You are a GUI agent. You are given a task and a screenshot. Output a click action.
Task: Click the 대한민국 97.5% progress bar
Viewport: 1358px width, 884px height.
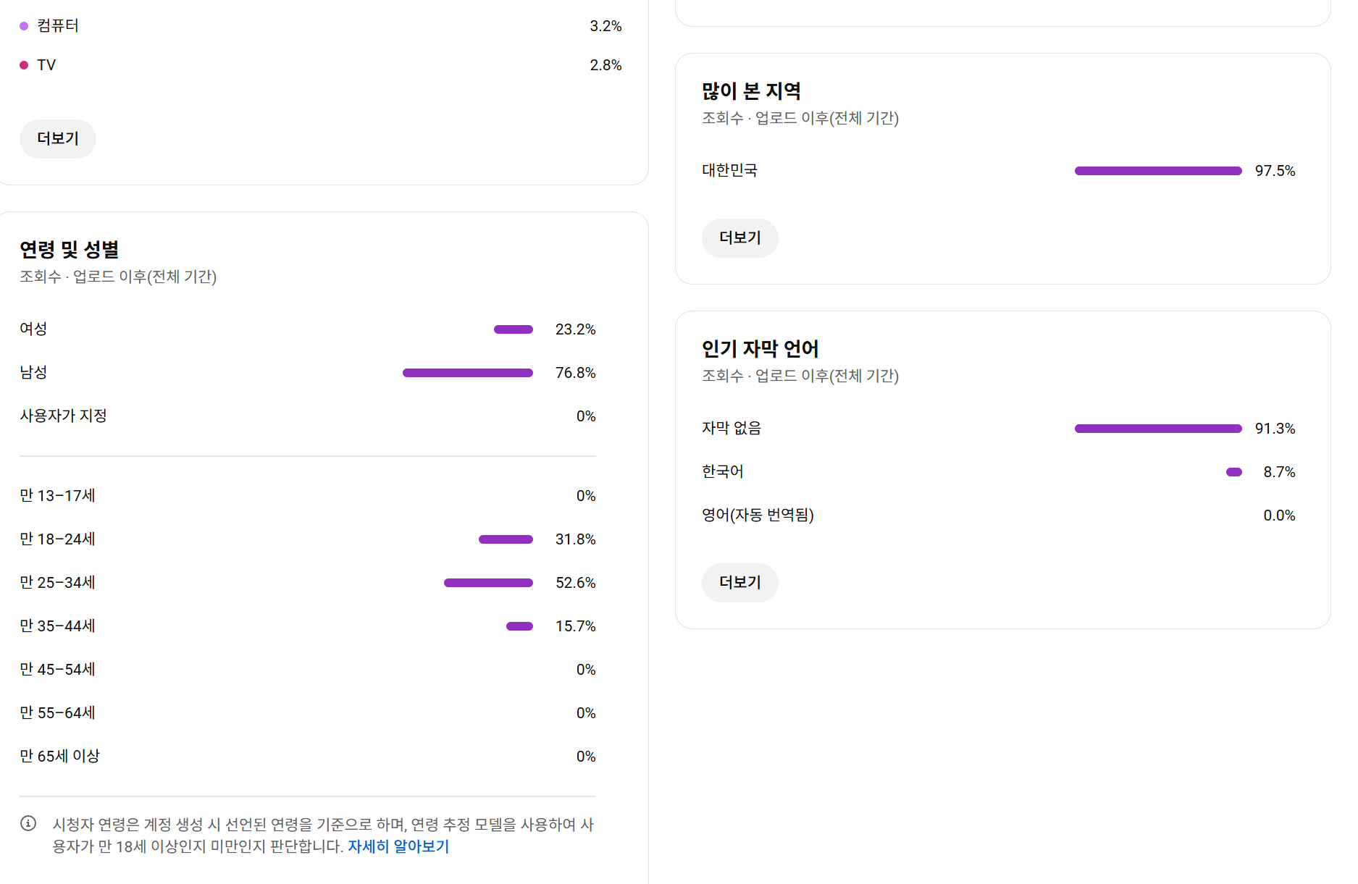point(1158,171)
